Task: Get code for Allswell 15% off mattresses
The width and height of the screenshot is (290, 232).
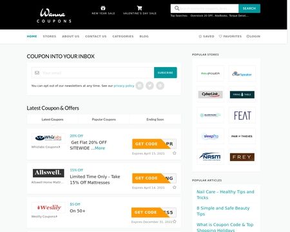Action: [x=154, y=178]
